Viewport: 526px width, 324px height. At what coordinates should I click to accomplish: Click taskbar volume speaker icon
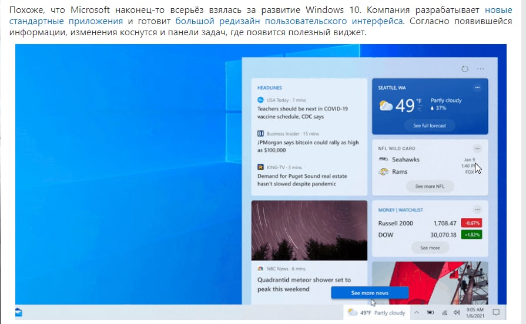(457, 313)
